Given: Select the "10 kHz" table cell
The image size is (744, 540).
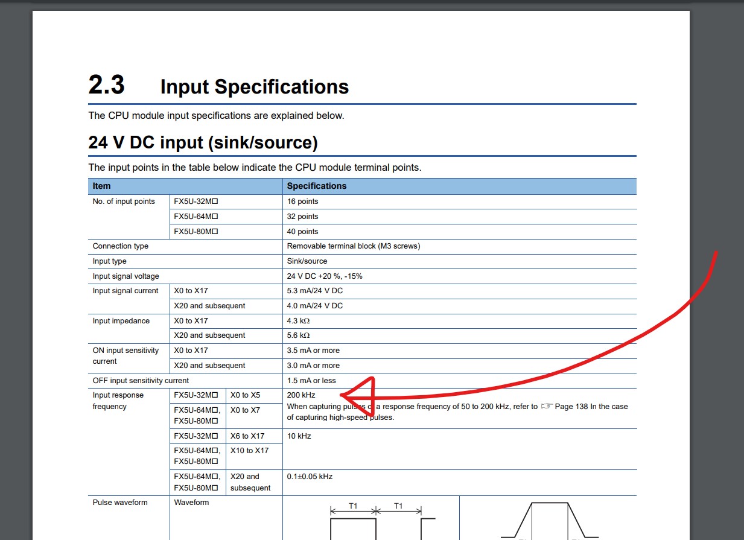Looking at the screenshot, I should click(x=299, y=436).
